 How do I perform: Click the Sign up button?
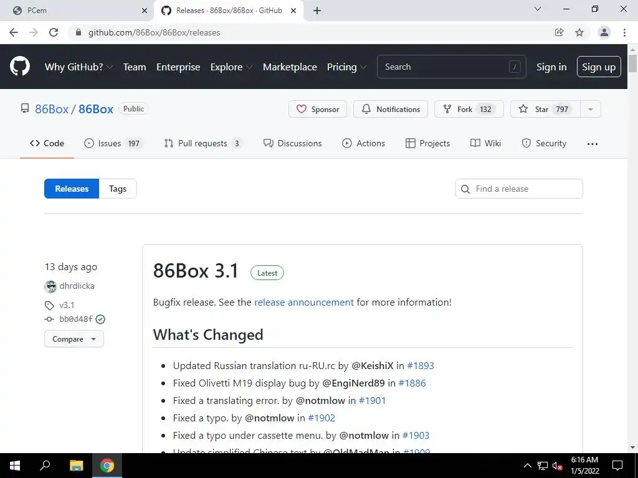coord(599,67)
